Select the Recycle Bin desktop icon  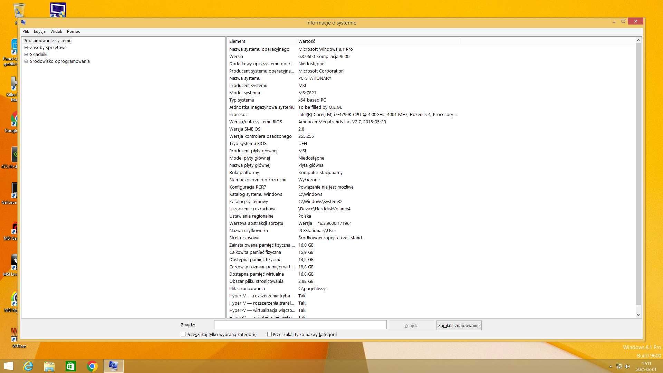point(19,13)
